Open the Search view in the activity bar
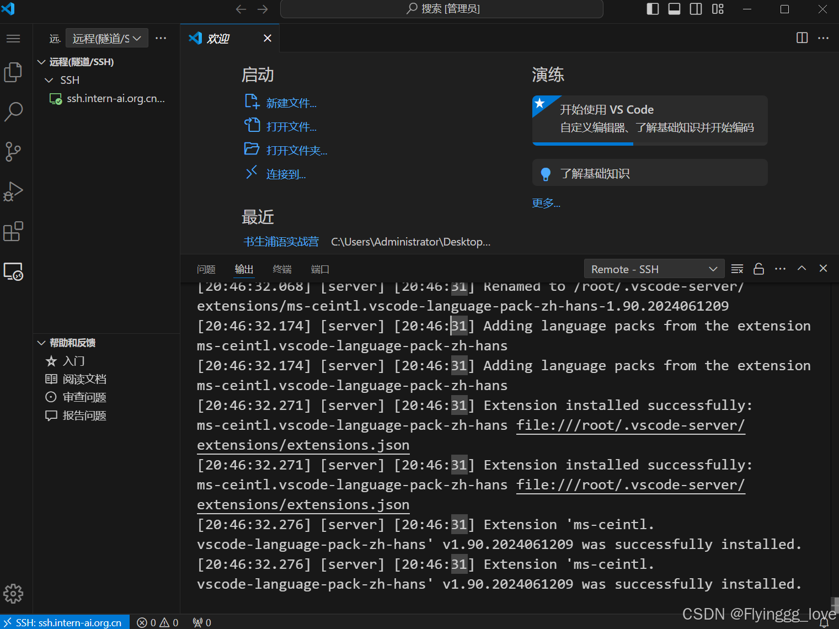Screen dimensions: 839x629 pyautogui.click(x=13, y=111)
